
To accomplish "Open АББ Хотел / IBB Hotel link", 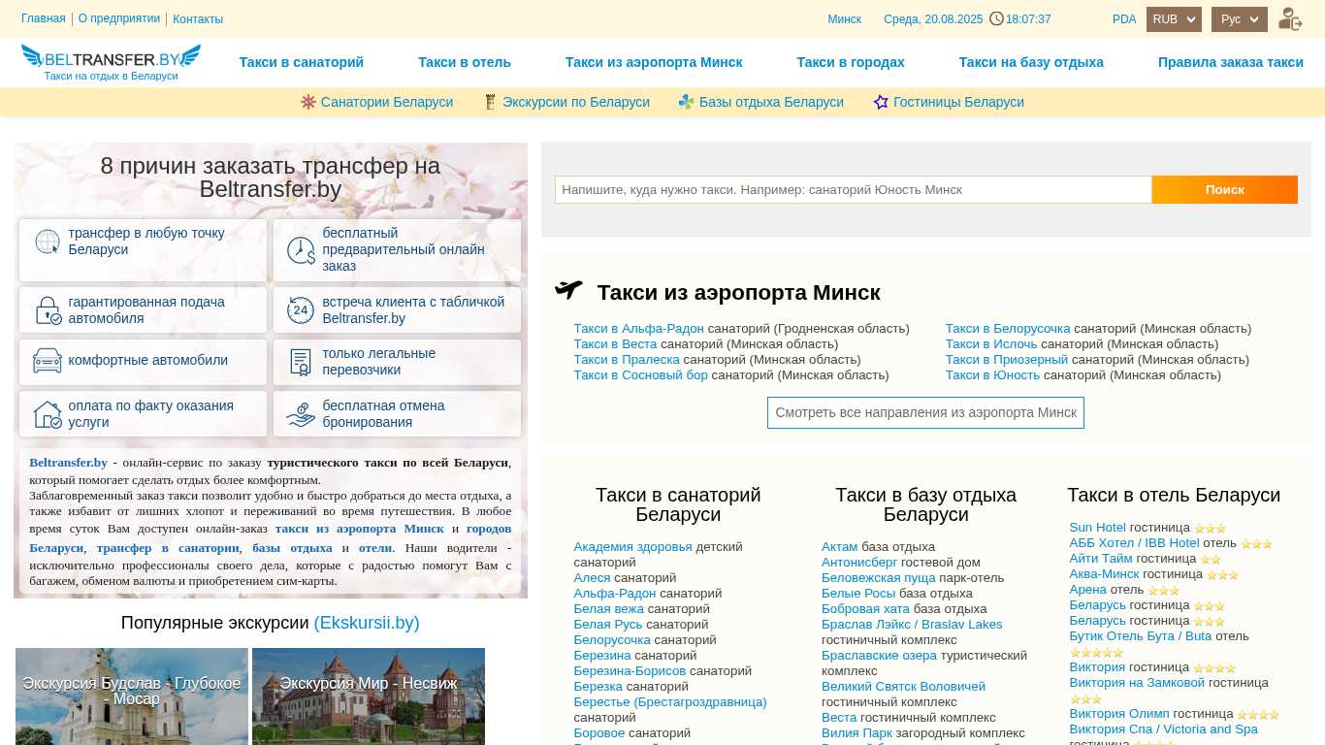I will (1135, 543).
